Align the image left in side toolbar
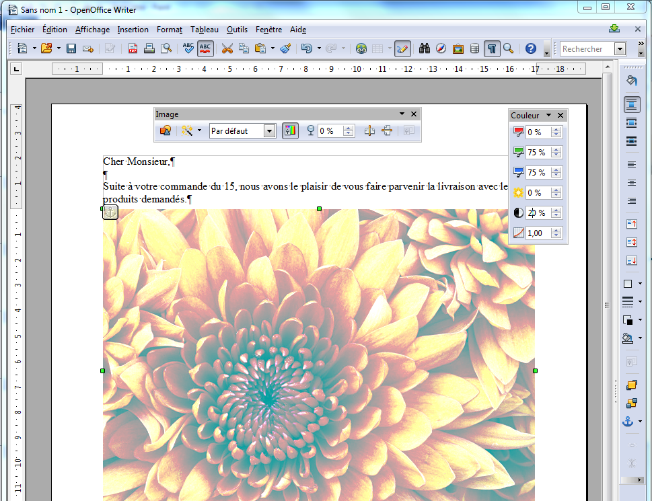The height and width of the screenshot is (501, 652). coord(632,165)
